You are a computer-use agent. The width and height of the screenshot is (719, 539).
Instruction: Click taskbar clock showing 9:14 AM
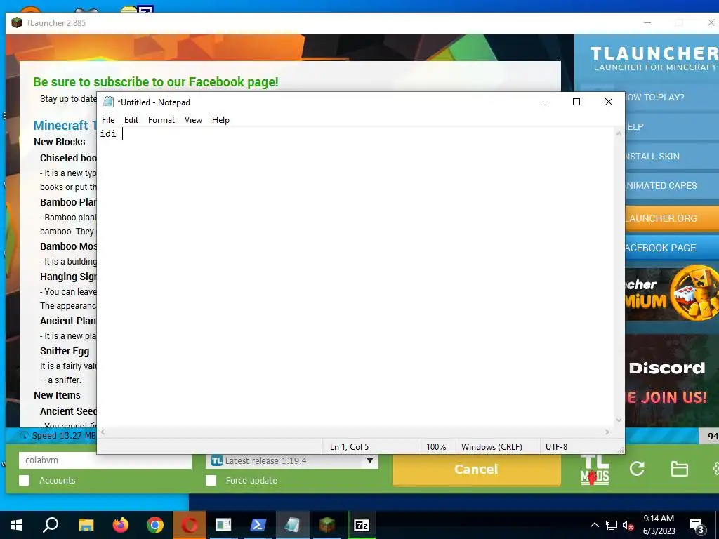coord(659,525)
